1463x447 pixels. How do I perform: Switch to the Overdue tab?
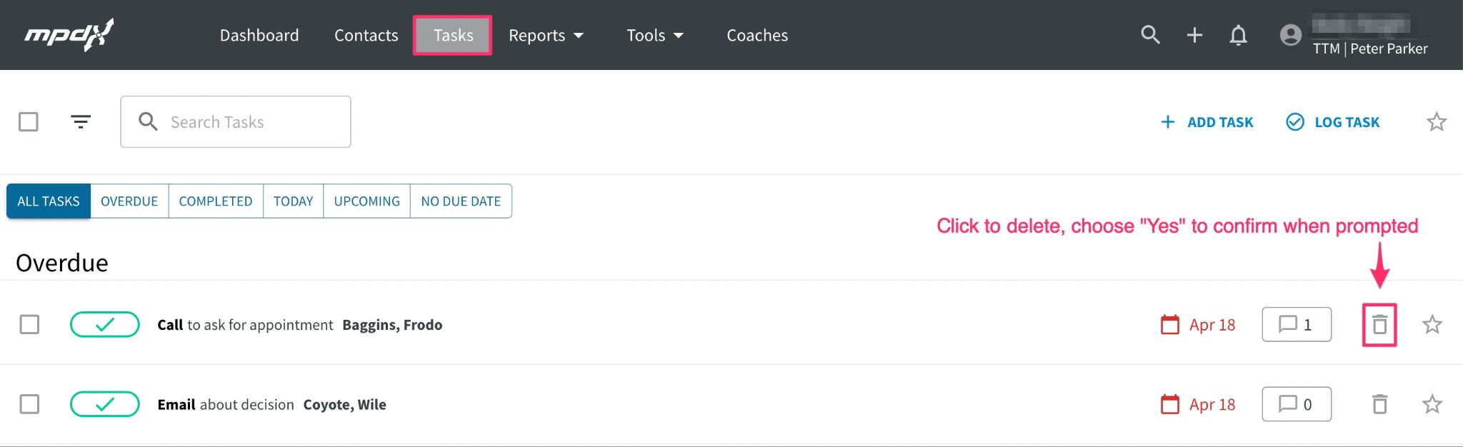tap(129, 201)
